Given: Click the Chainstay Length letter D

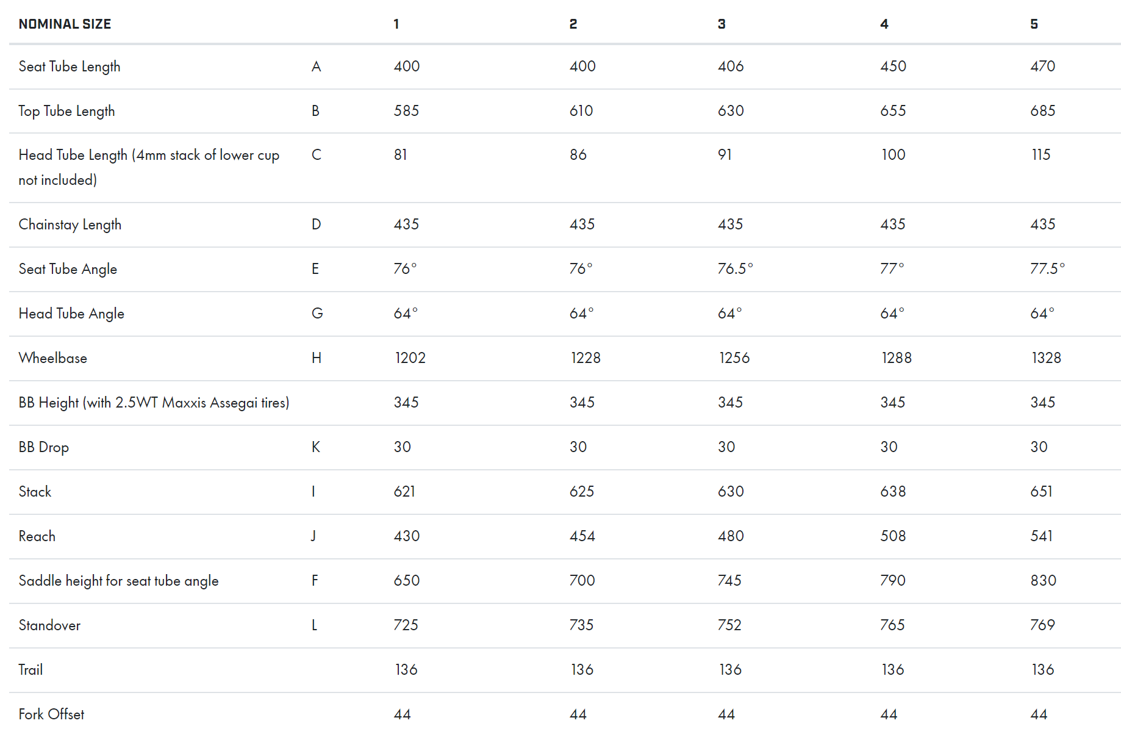Looking at the screenshot, I should coord(316,224).
